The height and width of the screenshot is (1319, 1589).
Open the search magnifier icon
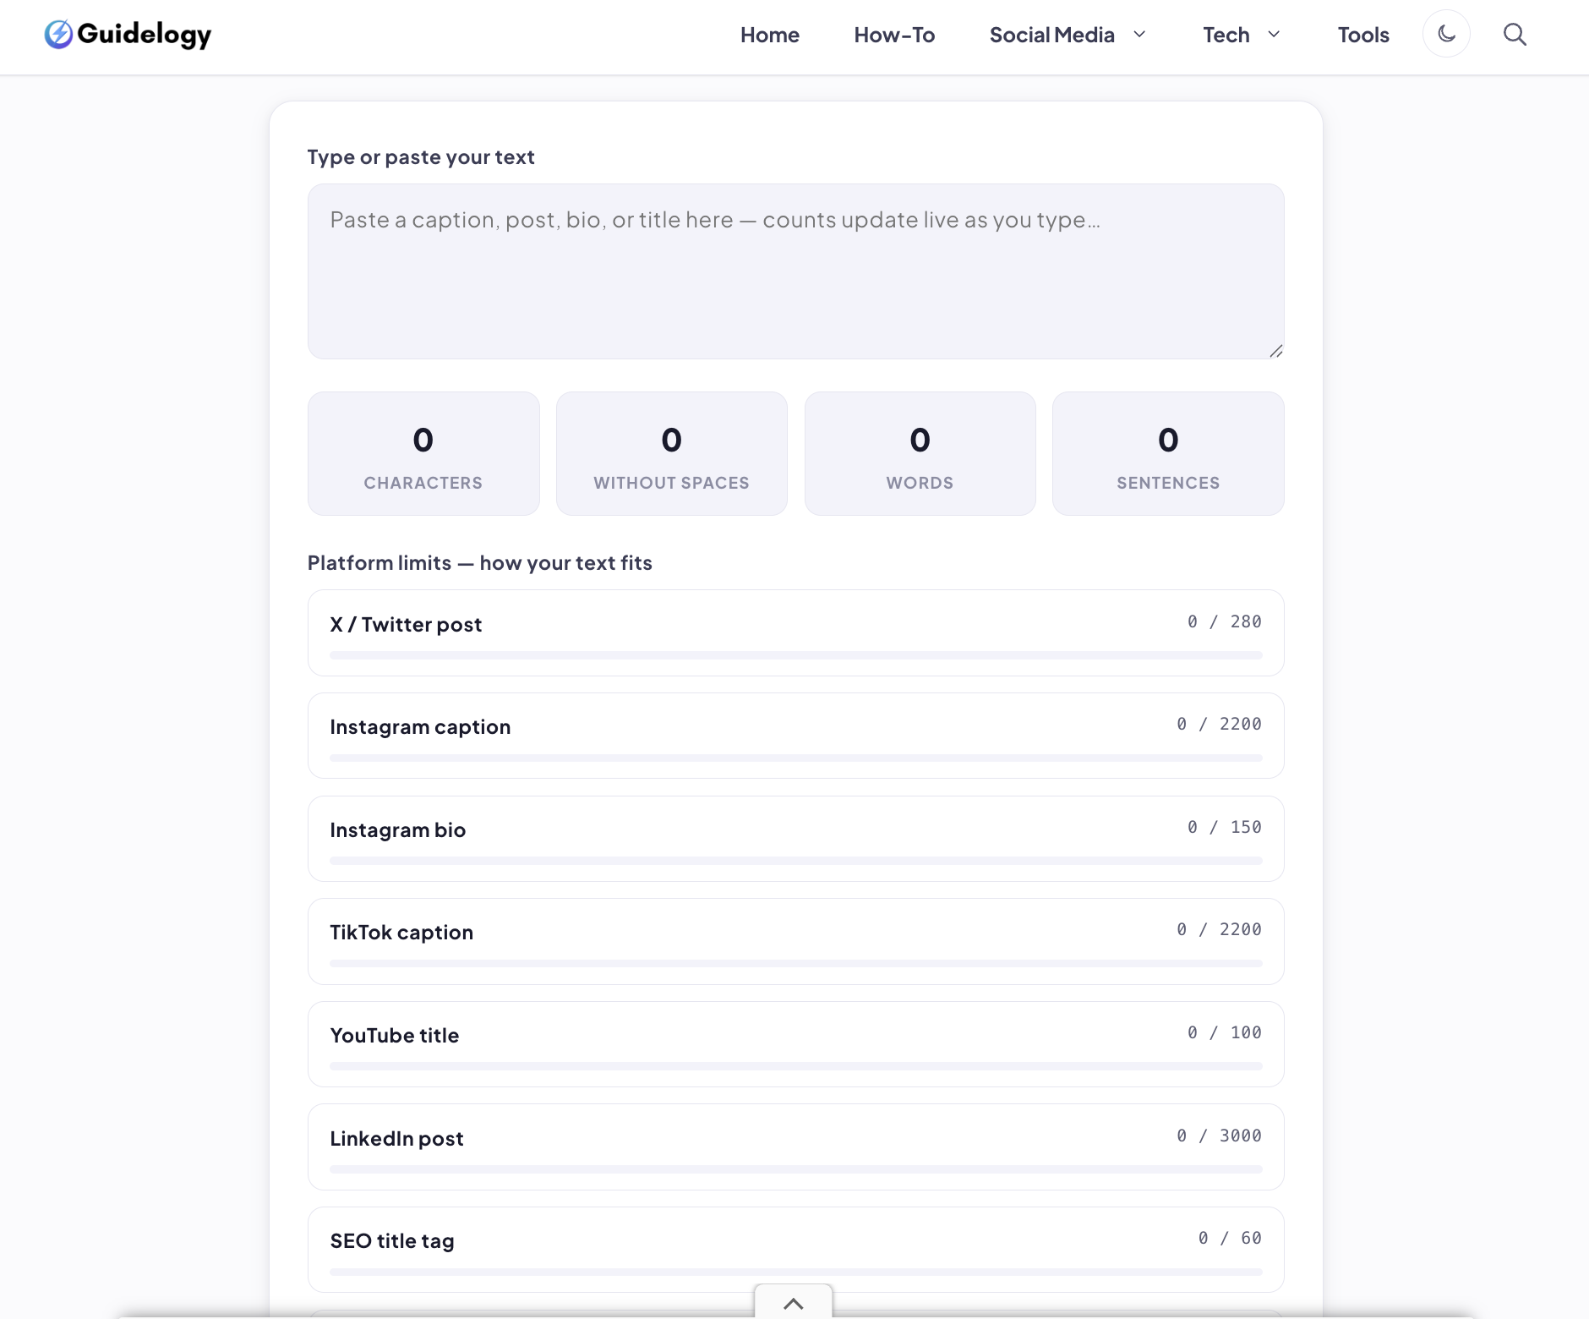coord(1515,35)
